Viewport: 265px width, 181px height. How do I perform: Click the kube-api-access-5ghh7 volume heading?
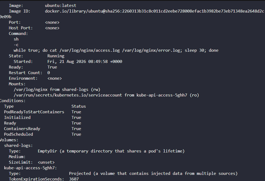31,168
